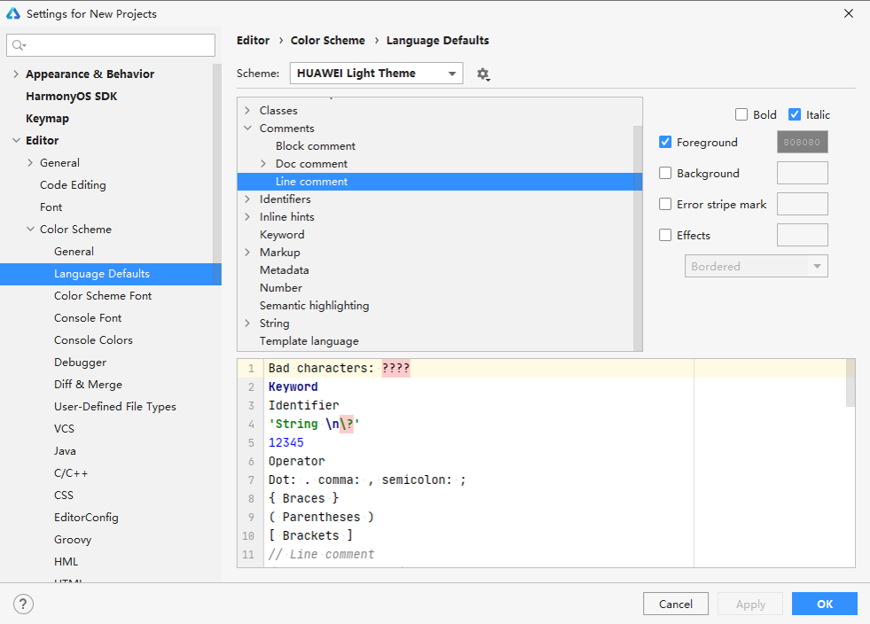
Task: Open Debugger color settings
Action: click(x=80, y=363)
